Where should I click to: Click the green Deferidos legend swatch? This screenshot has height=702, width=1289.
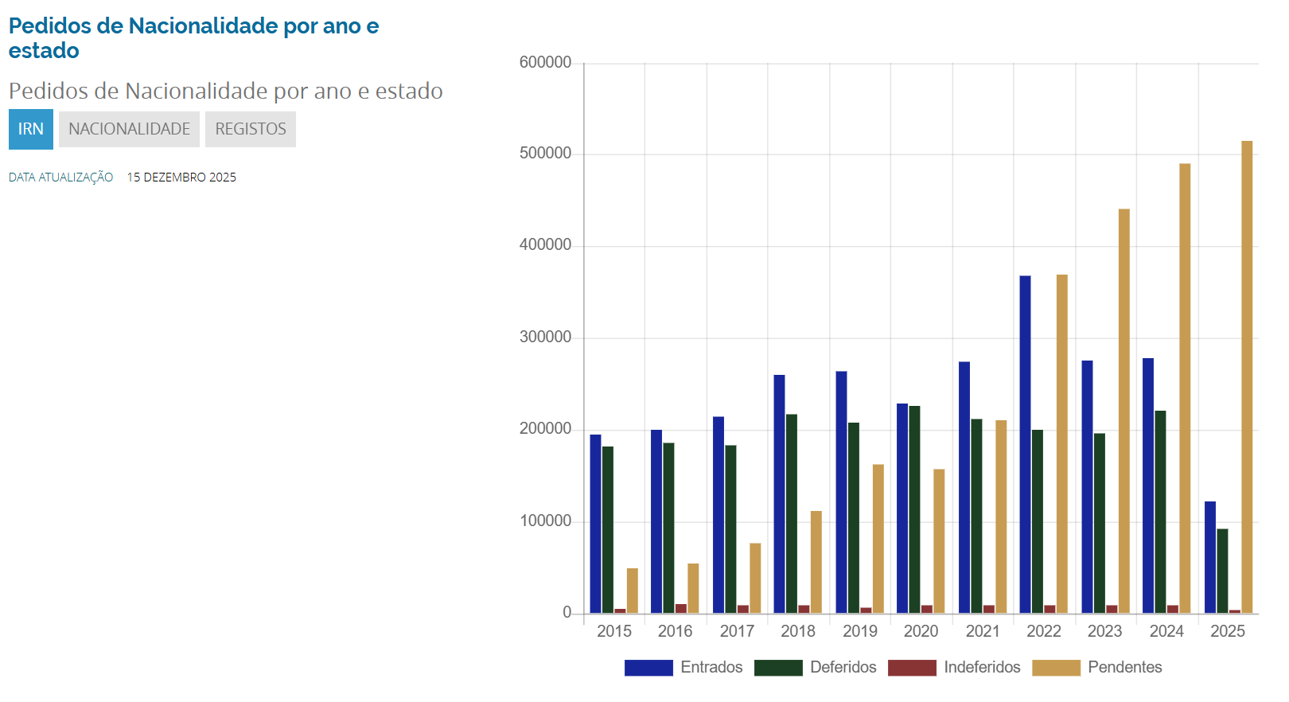tap(778, 668)
